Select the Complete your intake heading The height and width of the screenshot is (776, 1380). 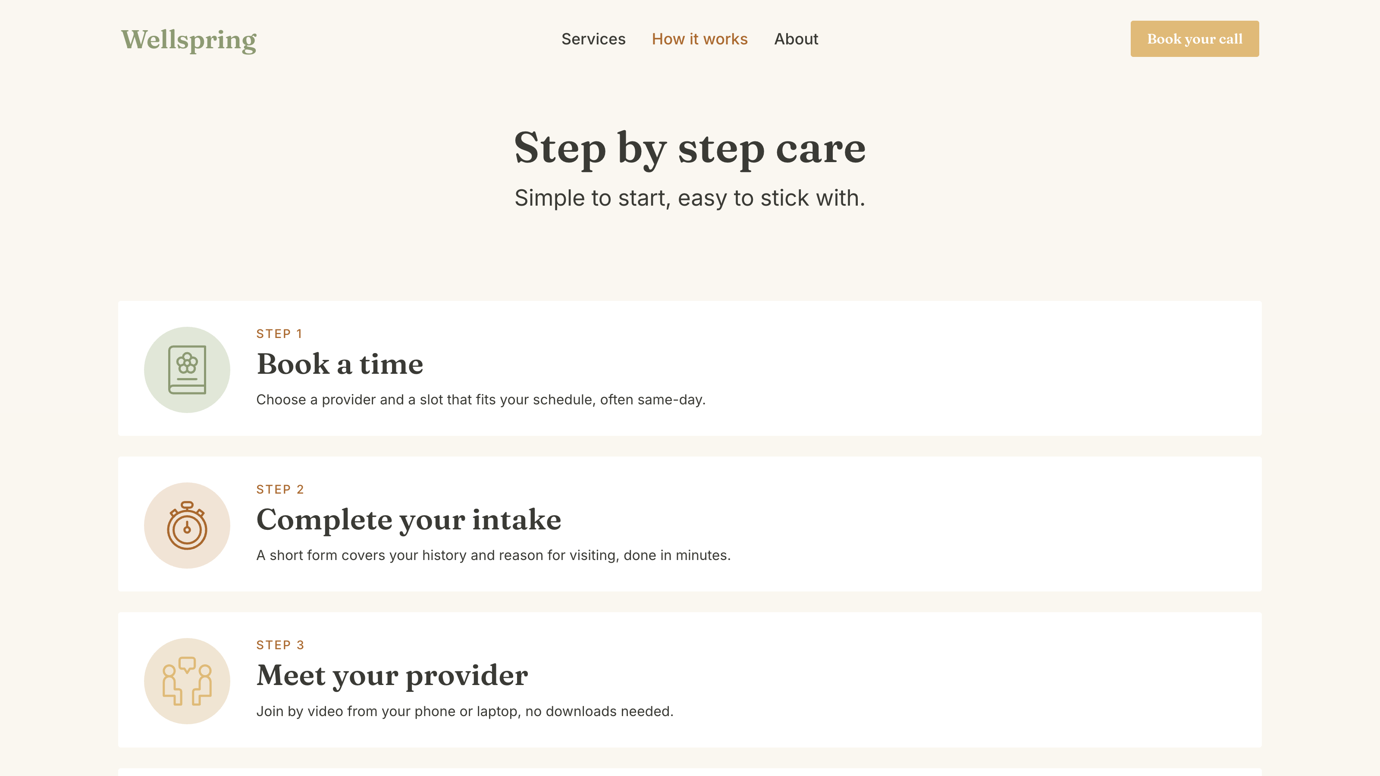click(x=409, y=520)
